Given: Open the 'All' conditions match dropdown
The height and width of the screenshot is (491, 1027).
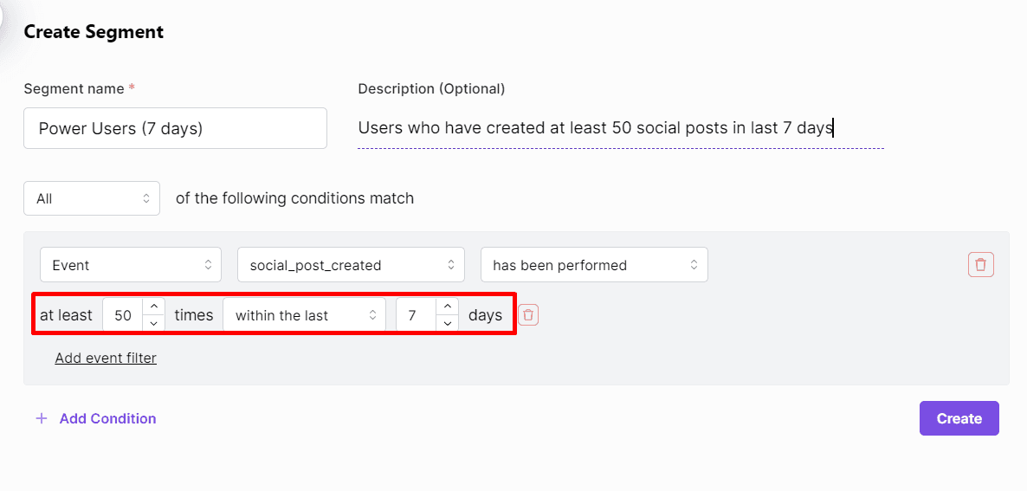Looking at the screenshot, I should pos(92,198).
